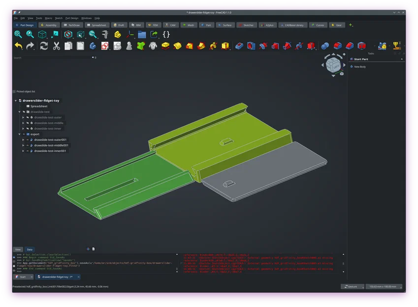Toggle visibility eye of export group
418x307 pixels.
click(24, 135)
